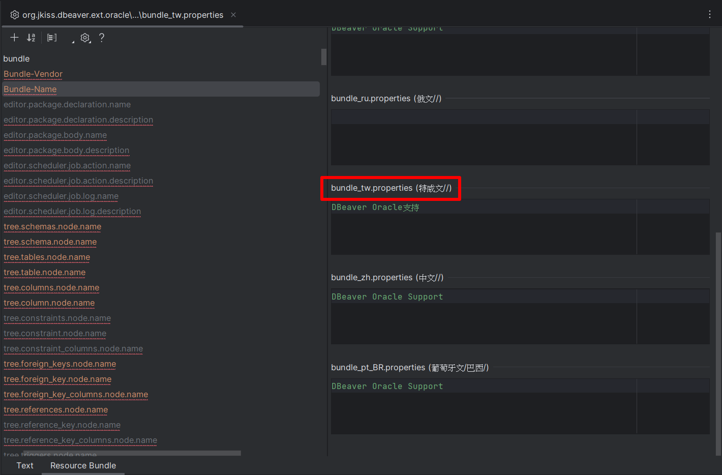Click the settings icon on the file tab
This screenshot has height=475, width=722.
coord(15,15)
